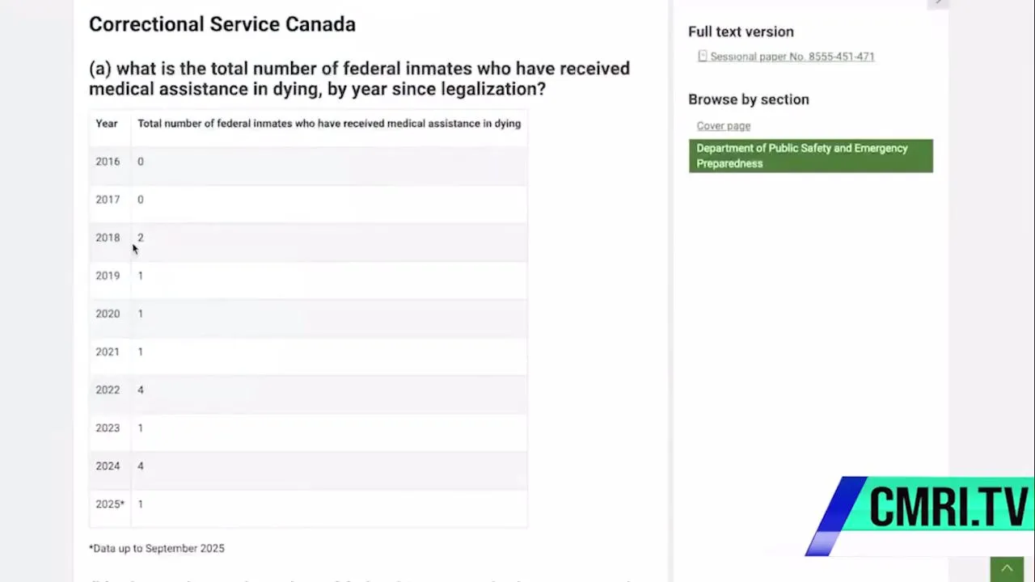Screen dimensions: 1035x582
Task: Select Department of Public Safety section
Action: click(810, 156)
